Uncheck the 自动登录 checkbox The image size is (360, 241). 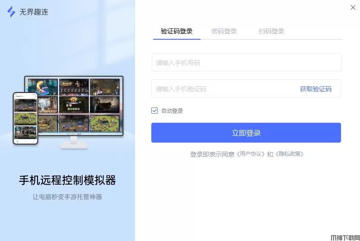click(154, 111)
